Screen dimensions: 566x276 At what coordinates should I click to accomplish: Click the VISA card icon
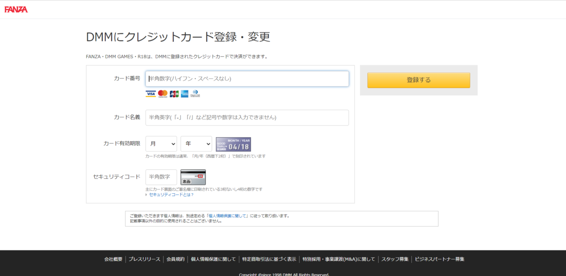coord(150,94)
